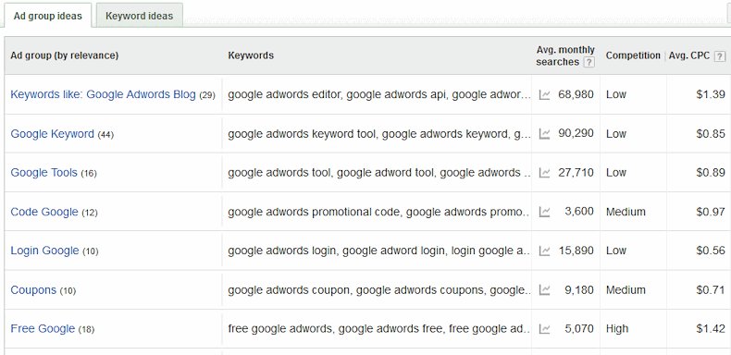Open trend chart icon for 27,710 searches

pos(544,173)
